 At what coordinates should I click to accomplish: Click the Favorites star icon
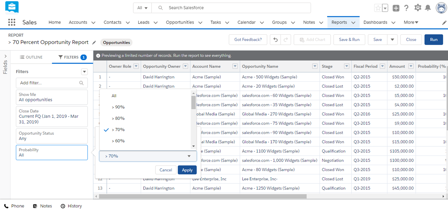coord(378,8)
